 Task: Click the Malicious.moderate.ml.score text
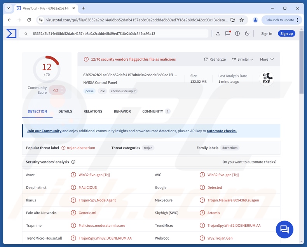[102, 226]
